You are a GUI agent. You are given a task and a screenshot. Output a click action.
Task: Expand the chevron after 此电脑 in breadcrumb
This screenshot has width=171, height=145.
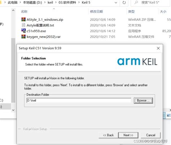[x=20, y=3]
